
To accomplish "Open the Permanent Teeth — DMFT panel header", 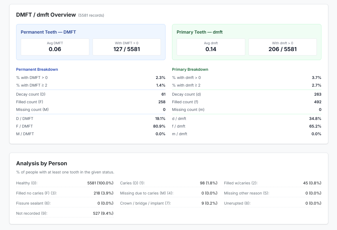I will [48, 32].
